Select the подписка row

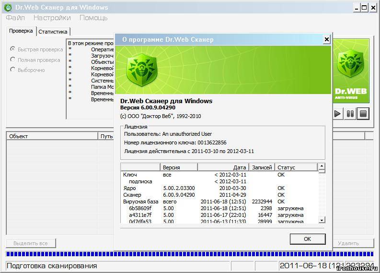pyautogui.click(x=219, y=181)
